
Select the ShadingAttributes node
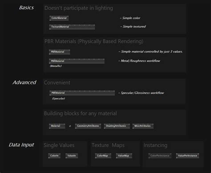[x=117, y=126]
